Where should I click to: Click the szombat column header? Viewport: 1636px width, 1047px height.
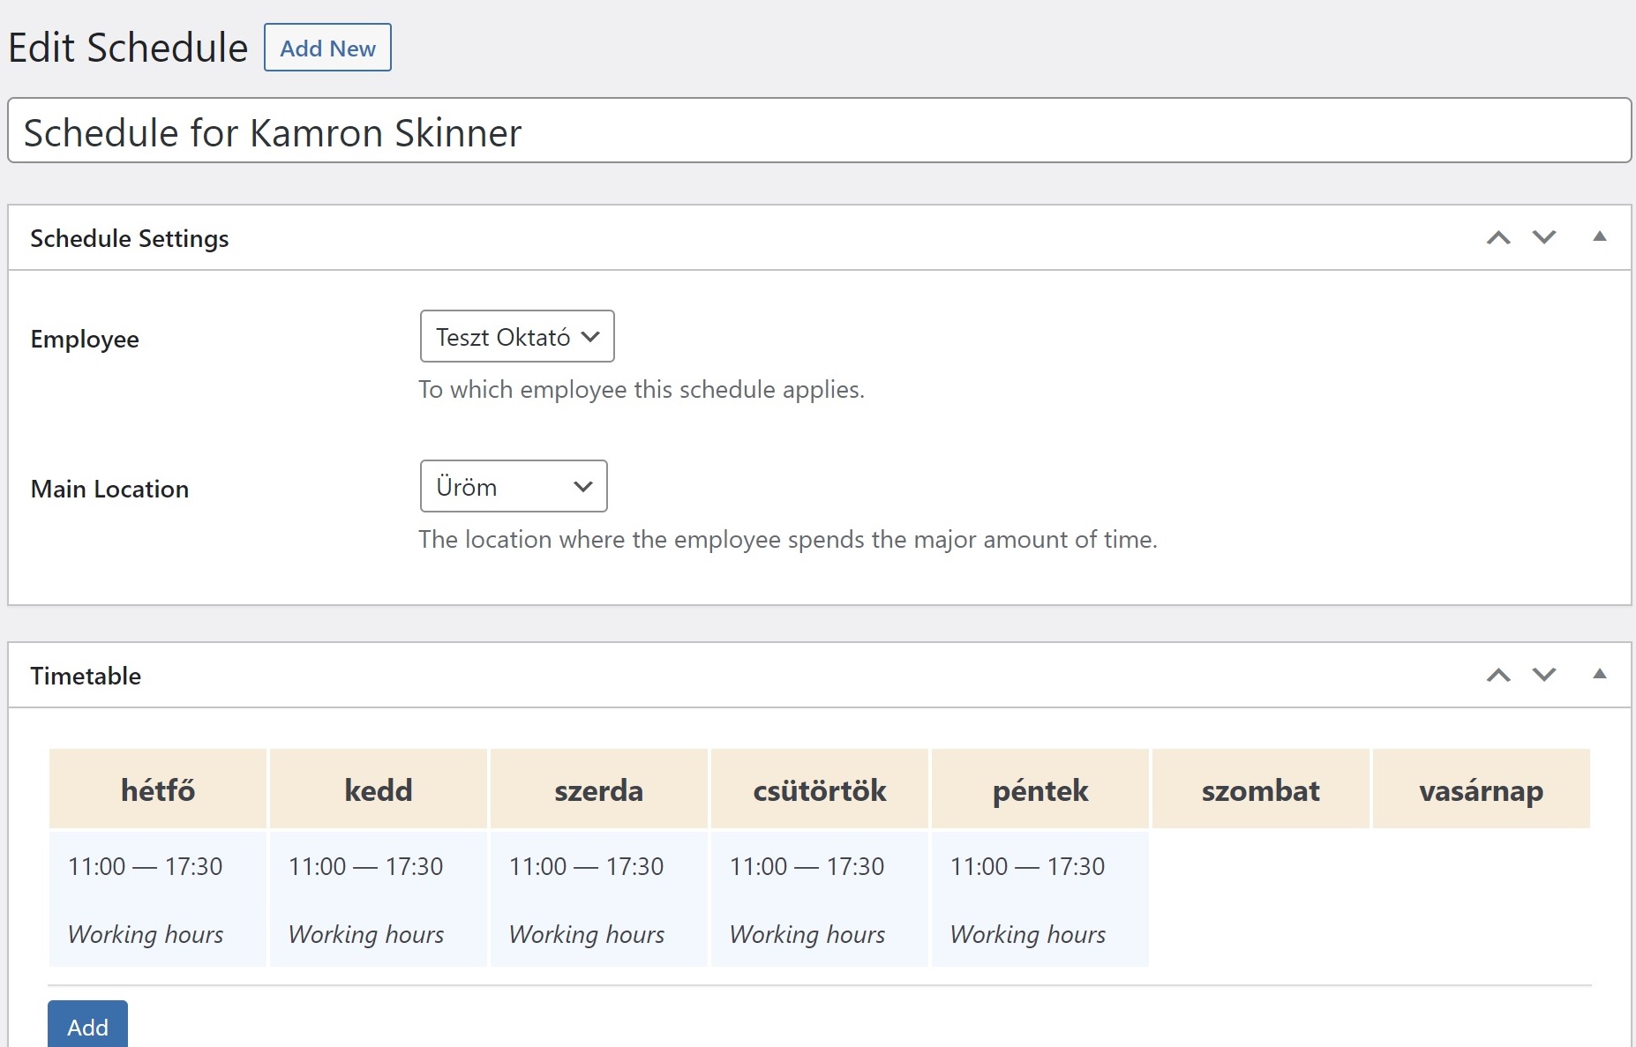(x=1260, y=789)
